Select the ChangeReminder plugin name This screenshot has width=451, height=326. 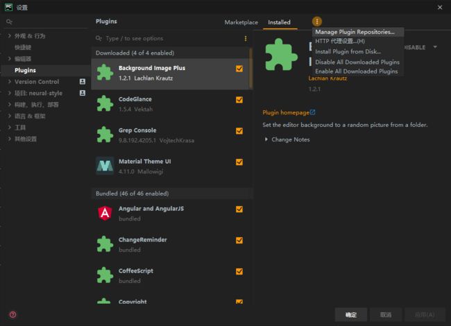coord(143,240)
